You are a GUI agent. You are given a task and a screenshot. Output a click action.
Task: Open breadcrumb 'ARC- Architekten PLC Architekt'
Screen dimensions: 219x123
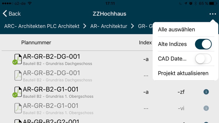(x=42, y=26)
